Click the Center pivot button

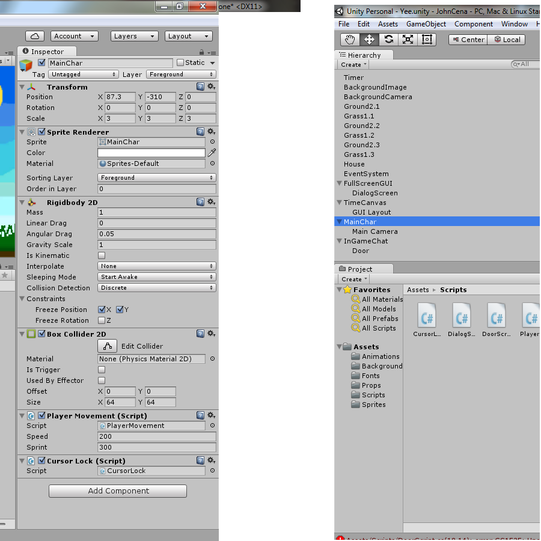coord(466,40)
